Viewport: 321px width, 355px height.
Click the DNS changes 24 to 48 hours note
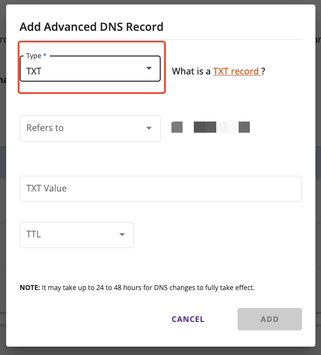[137, 288]
